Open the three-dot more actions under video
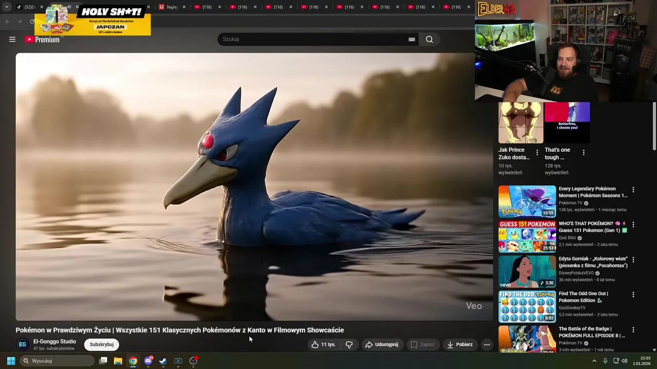The width and height of the screenshot is (657, 369). point(487,344)
